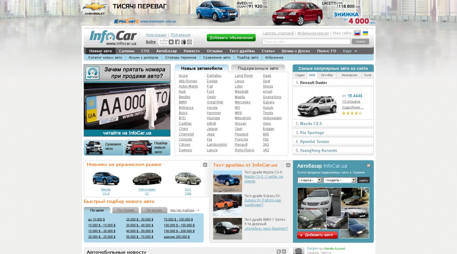Open RSS feed for Новинки на украинском рынке

(x=205, y=165)
